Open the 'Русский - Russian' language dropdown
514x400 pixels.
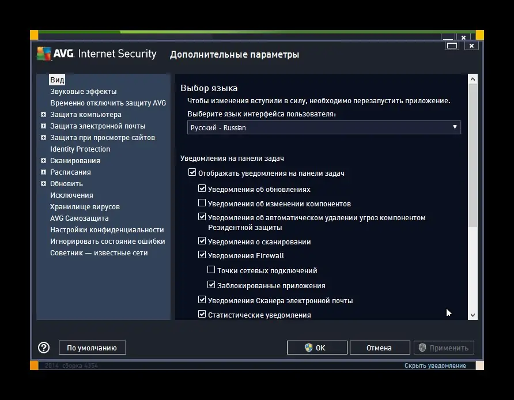(x=324, y=127)
